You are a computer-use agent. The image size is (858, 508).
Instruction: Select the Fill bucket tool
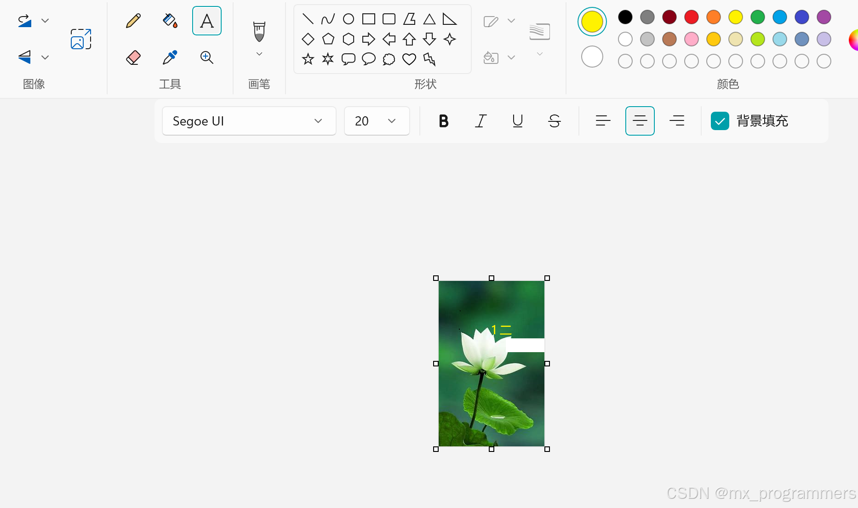click(x=170, y=21)
